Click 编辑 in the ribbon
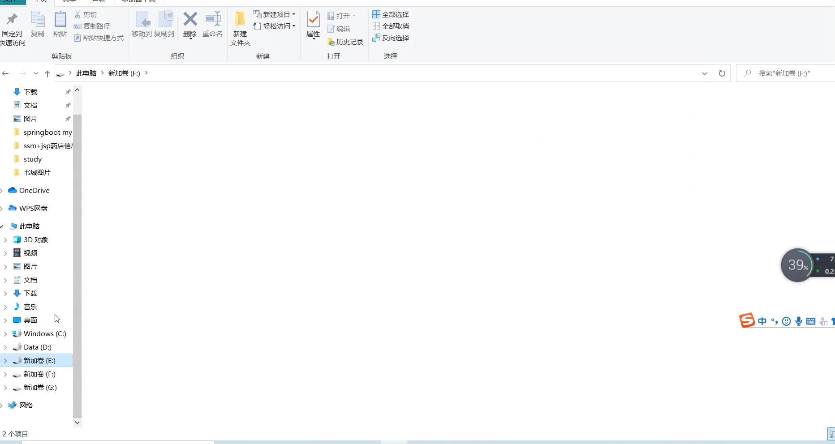The width and height of the screenshot is (835, 444). point(339,29)
